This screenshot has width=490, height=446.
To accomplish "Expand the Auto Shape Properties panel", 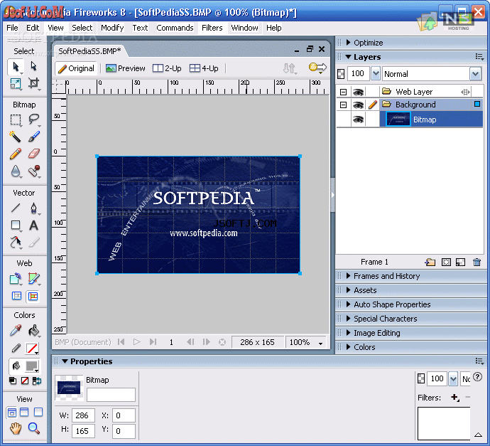I will [348, 304].
